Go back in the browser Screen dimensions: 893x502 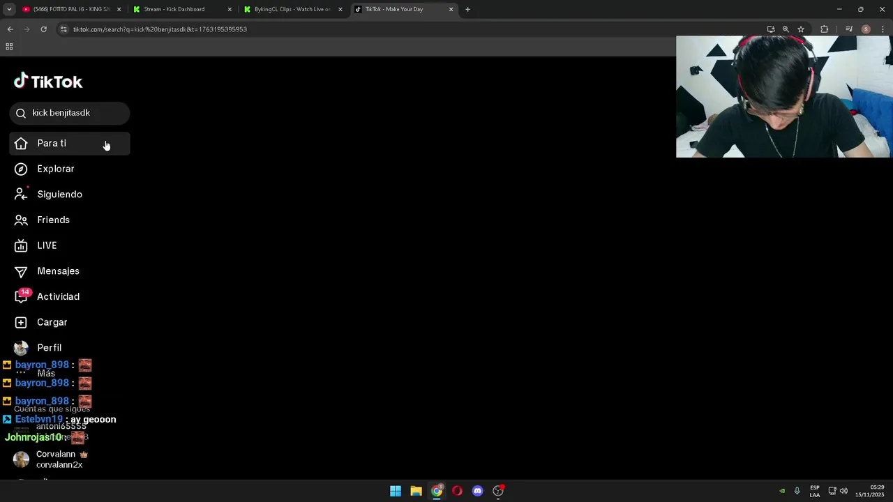[x=10, y=29]
